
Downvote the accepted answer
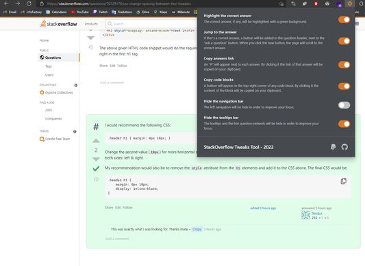pyautogui.click(x=96, y=159)
